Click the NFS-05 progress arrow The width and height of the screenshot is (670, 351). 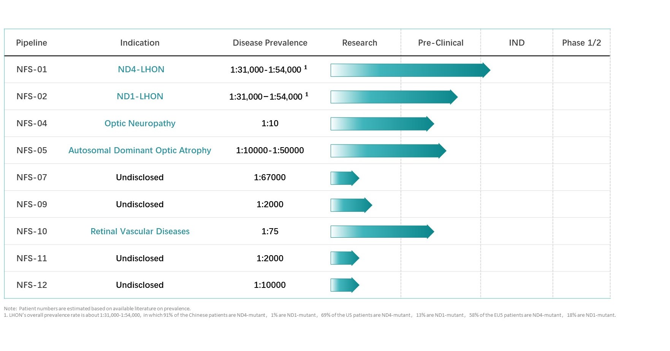coord(388,151)
